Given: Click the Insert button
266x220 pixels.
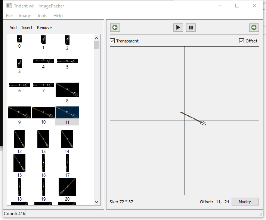Looking at the screenshot, I should pos(27,28).
